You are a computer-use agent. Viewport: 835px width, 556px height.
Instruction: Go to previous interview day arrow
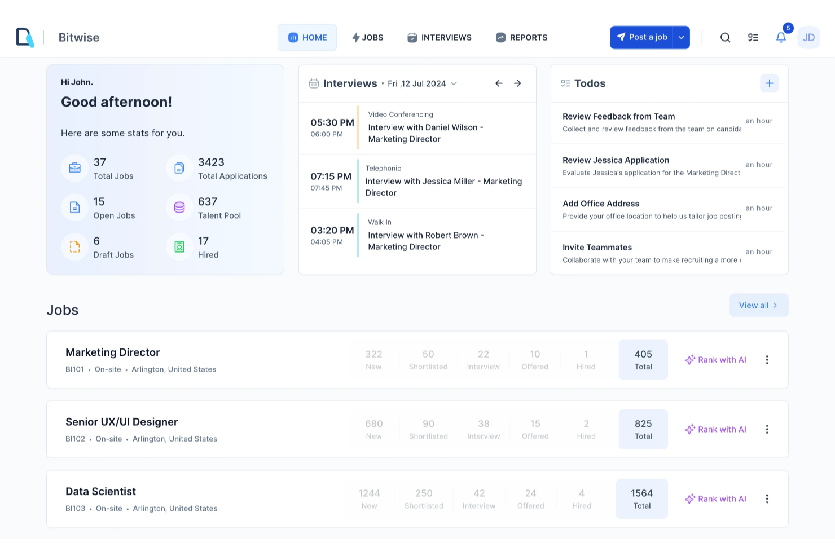click(x=499, y=83)
